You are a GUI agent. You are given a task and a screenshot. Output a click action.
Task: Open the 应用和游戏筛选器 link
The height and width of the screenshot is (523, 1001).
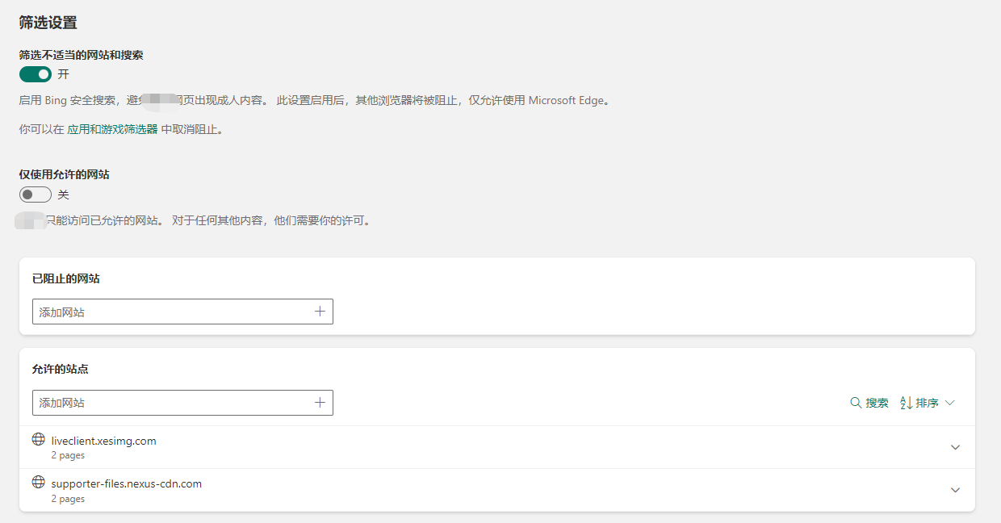tap(112, 129)
